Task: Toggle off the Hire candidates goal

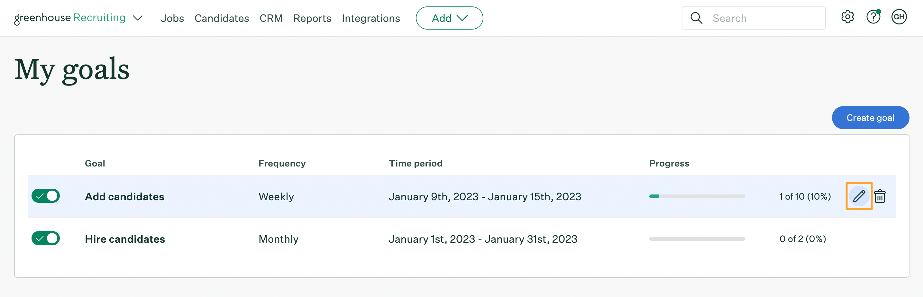Action: (45, 238)
